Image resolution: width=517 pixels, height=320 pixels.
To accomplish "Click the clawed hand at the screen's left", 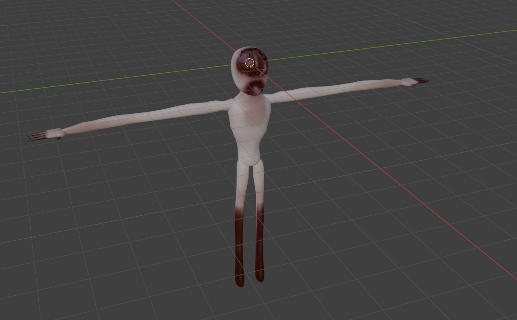I will pos(45,135).
